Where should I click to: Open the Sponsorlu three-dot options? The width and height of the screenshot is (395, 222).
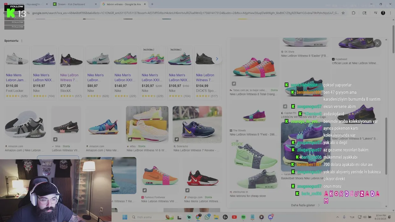pyautogui.click(x=22, y=41)
